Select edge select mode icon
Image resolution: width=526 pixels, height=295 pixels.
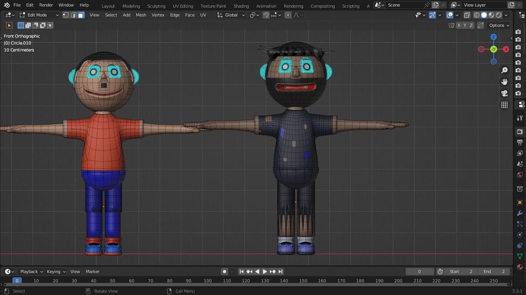coord(74,15)
